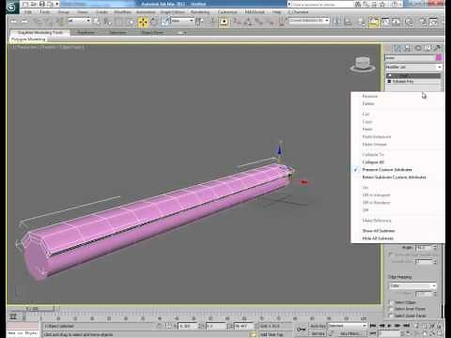Open the reference coordinate system dropdown
The image size is (451, 338).
tap(182, 21)
